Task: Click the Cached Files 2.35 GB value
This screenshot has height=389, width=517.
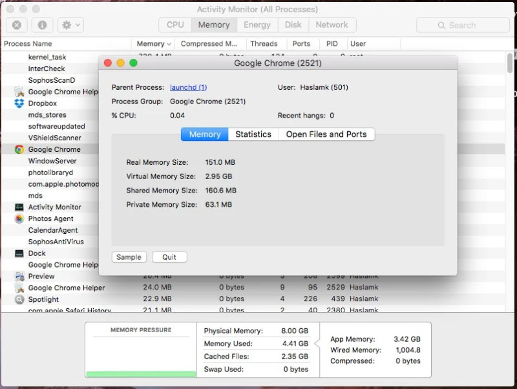Action: tap(295, 356)
